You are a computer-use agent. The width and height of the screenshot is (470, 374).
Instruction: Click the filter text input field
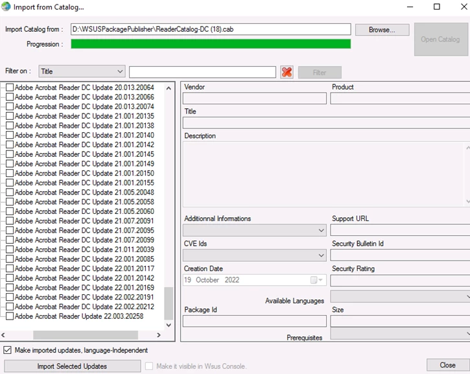point(203,72)
